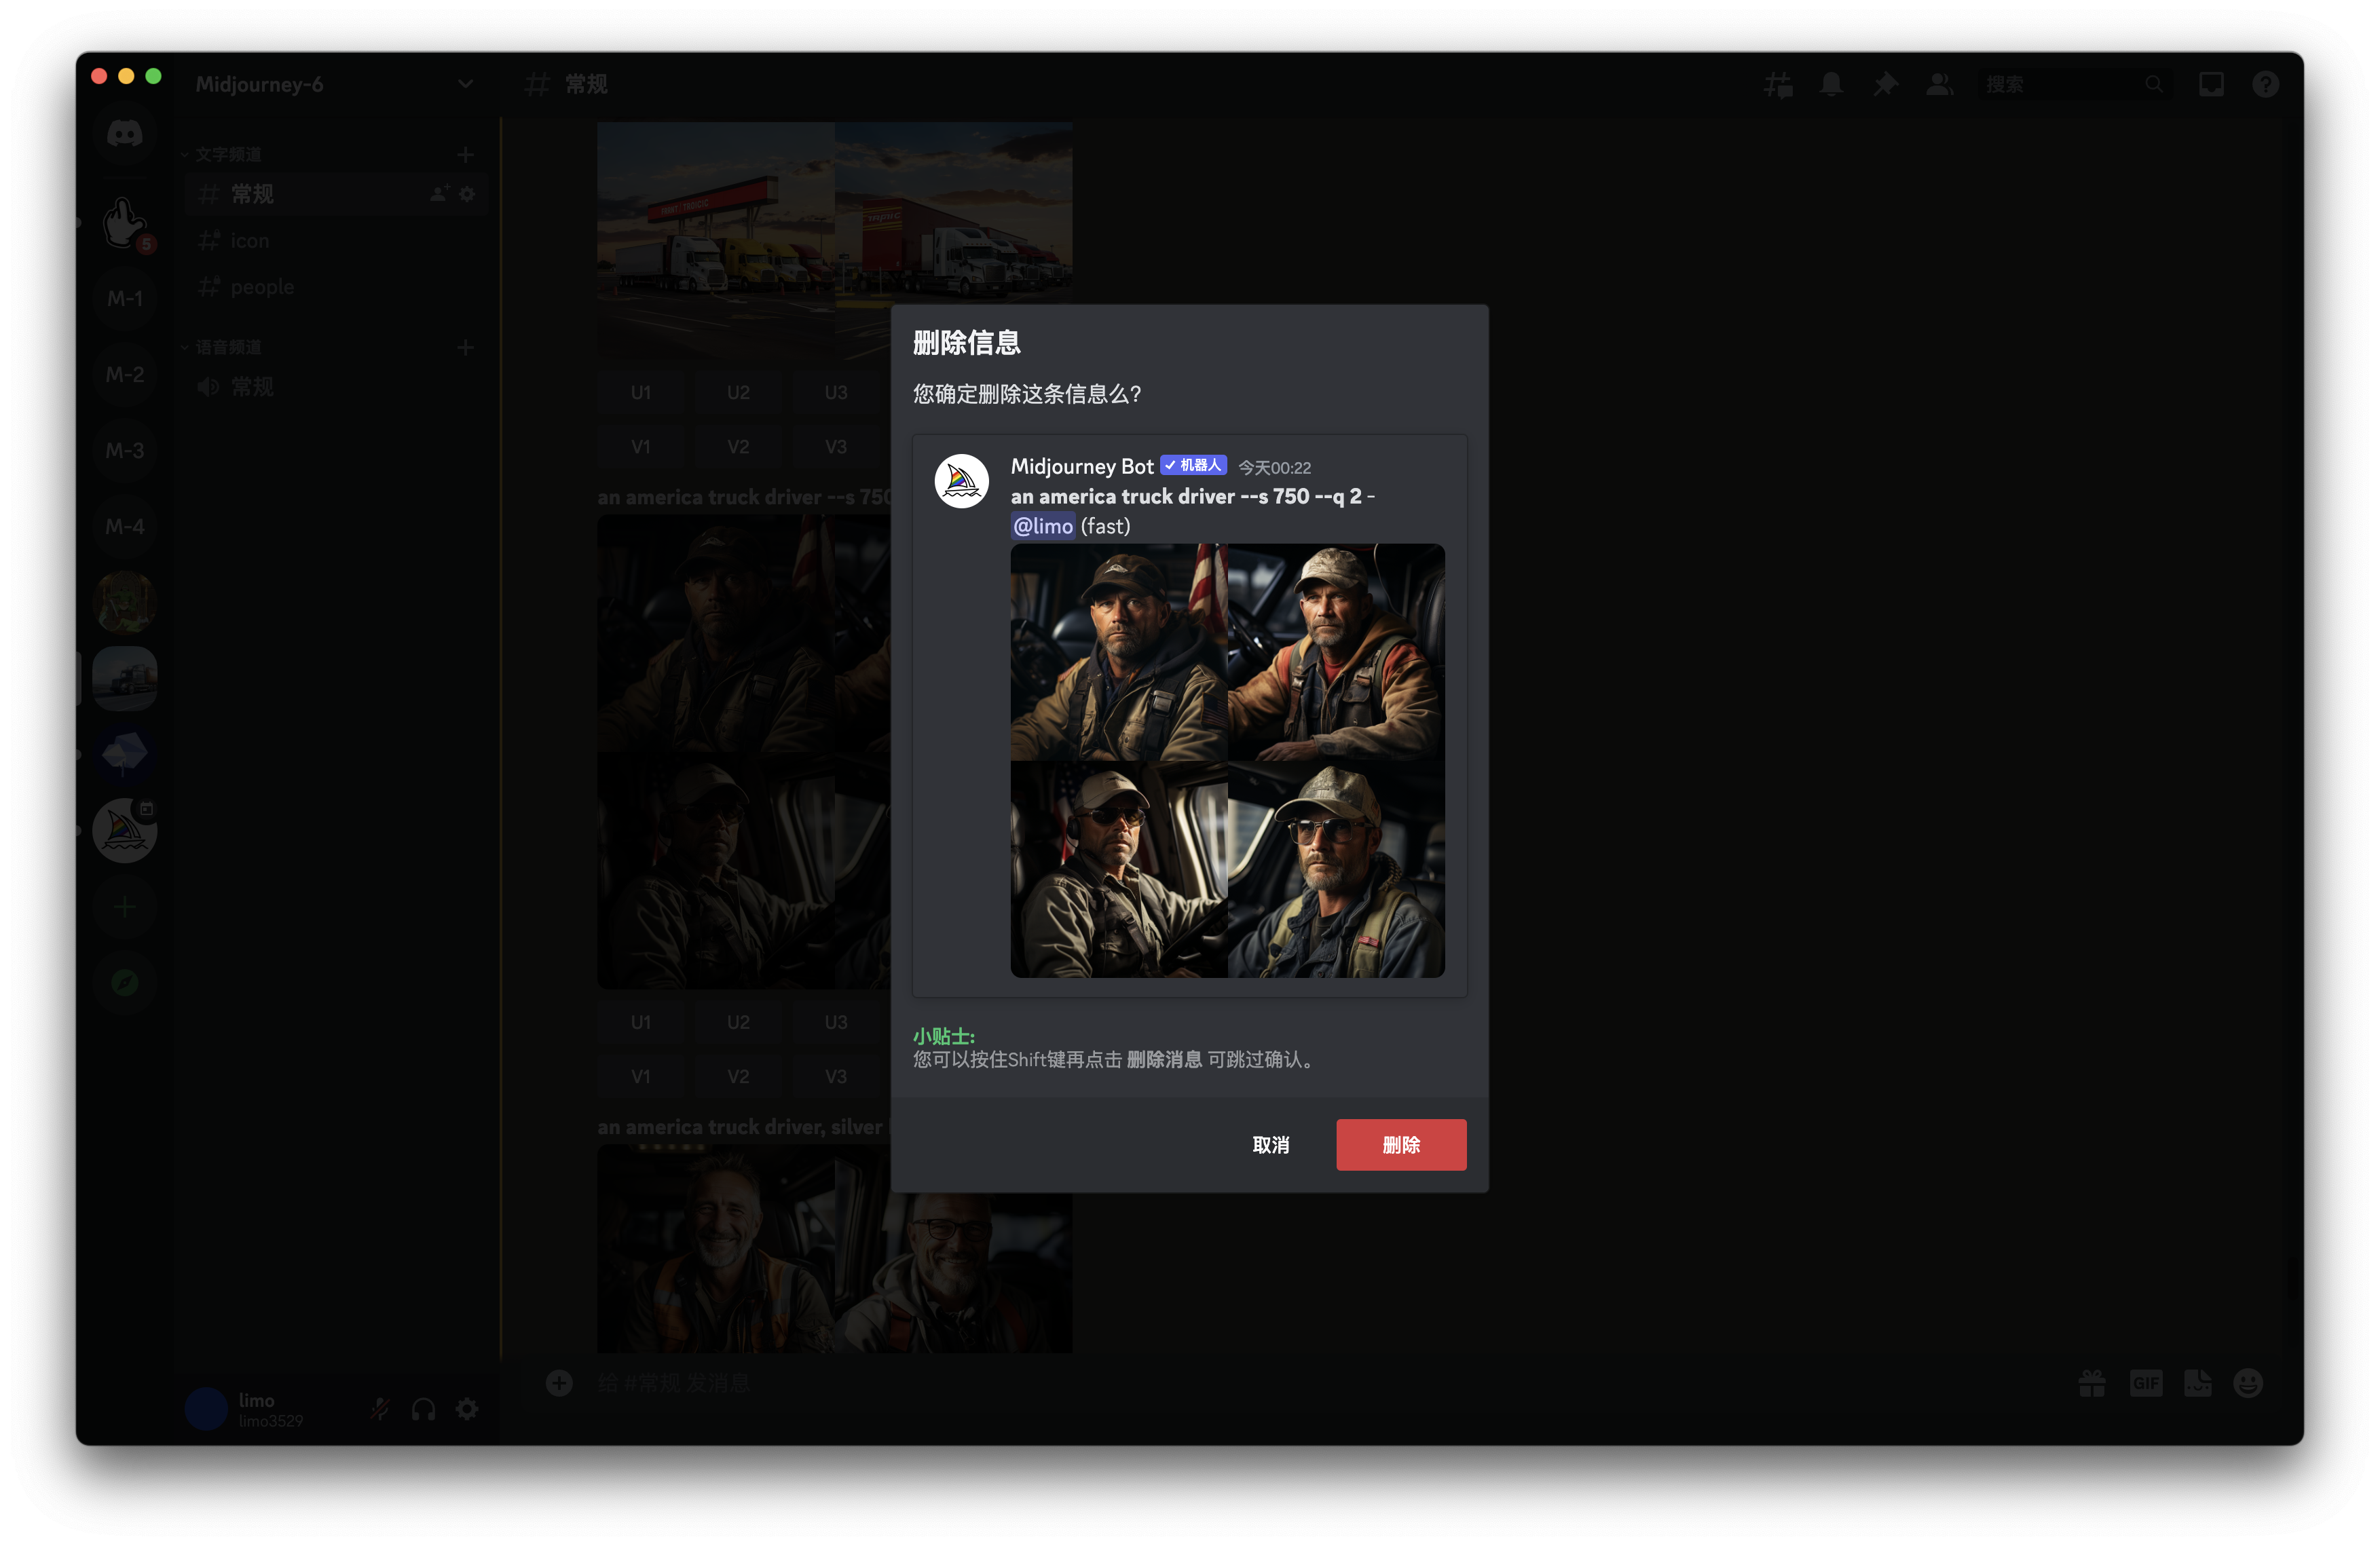Collapse the 语音频道 category
The width and height of the screenshot is (2380, 1546).
pyautogui.click(x=228, y=347)
